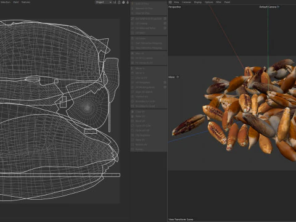Select the UV Relax tool icon
Viewport: 296px width, 222px height.
tap(133, 33)
